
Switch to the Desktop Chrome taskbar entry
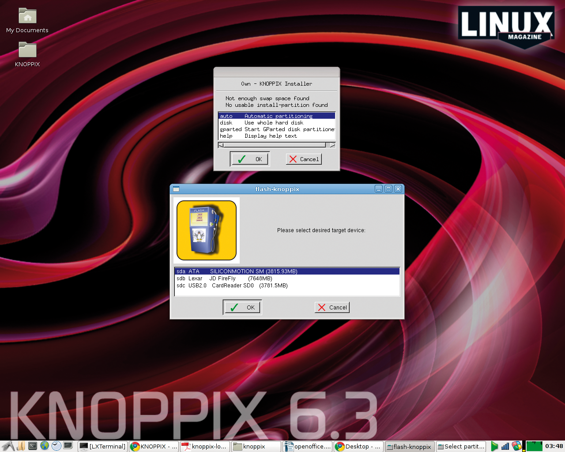click(x=358, y=446)
